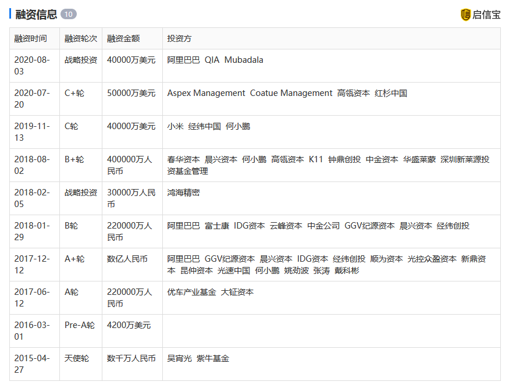Image resolution: width=509 pixels, height=392 pixels.
Task: Open investor Mubadala link
Action: [x=244, y=60]
